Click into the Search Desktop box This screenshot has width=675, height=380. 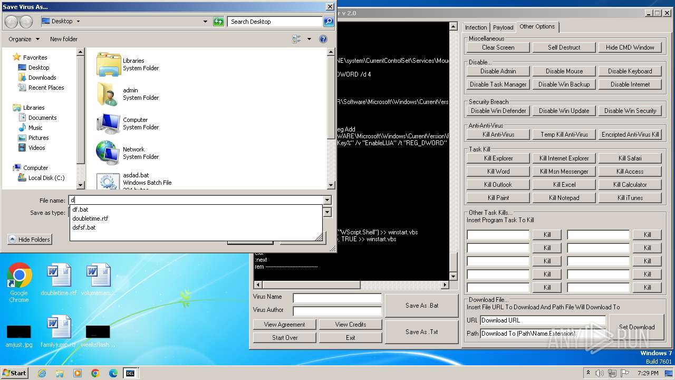(275, 22)
